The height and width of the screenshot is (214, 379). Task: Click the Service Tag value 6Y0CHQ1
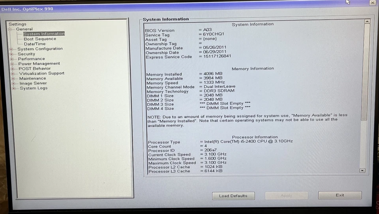point(214,34)
